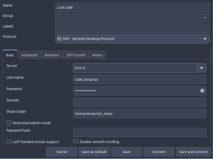Focus the Username field with Gale.Dekarios

140,79
